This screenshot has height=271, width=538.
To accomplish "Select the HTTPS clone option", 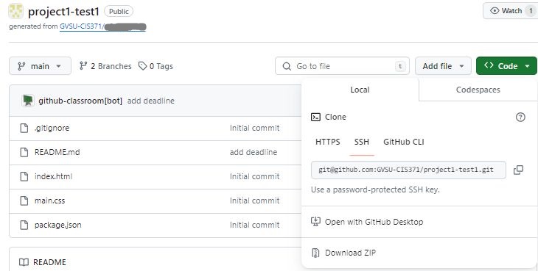I will (328, 142).
